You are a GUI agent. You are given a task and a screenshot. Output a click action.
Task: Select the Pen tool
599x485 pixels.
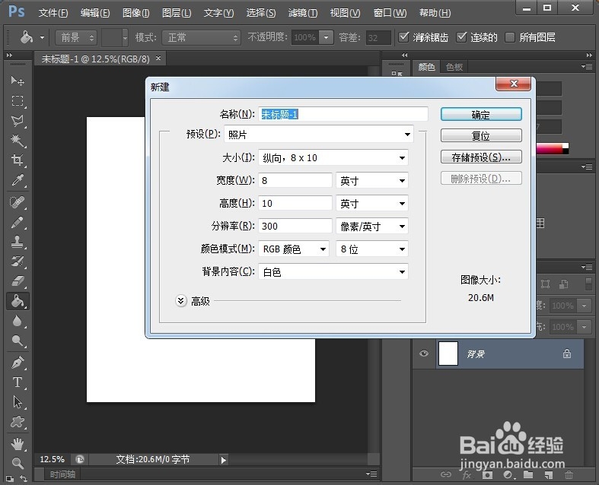click(x=18, y=363)
